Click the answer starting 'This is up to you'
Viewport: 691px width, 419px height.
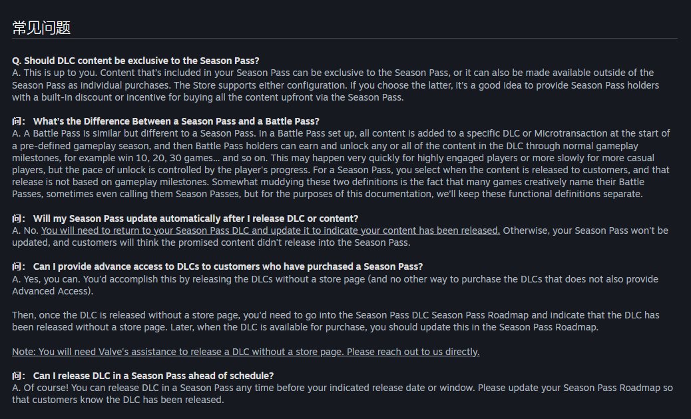(x=335, y=85)
